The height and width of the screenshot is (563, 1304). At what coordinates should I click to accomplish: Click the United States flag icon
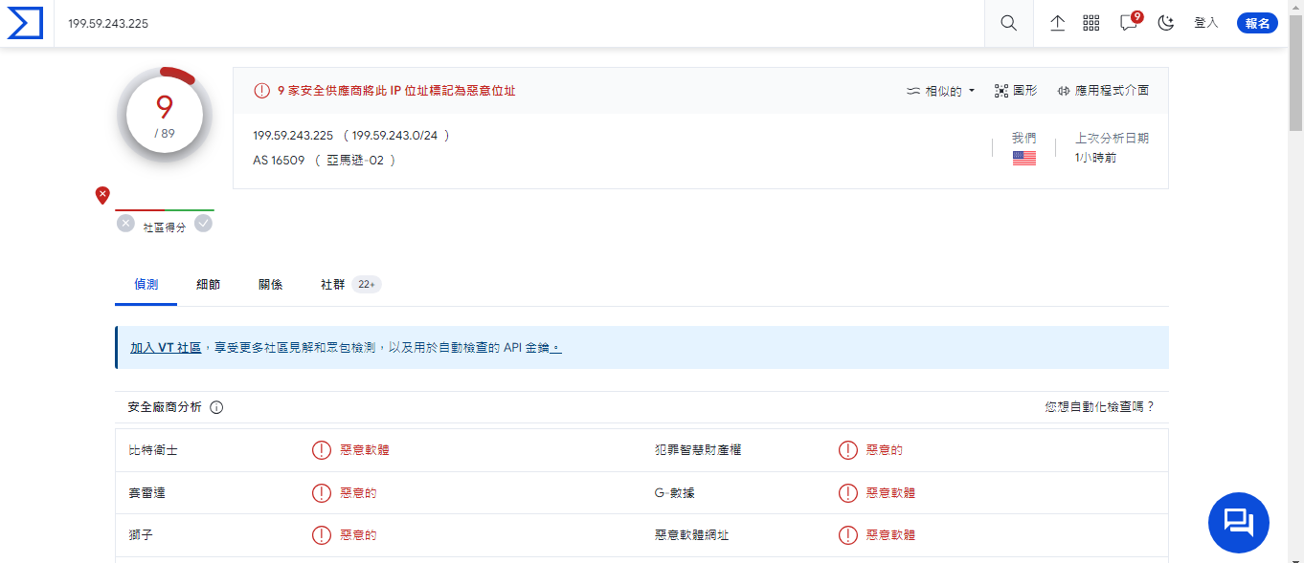(x=1023, y=159)
